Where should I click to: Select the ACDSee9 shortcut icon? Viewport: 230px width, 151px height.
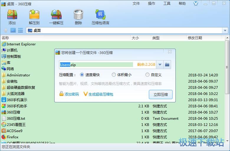(x=4, y=131)
